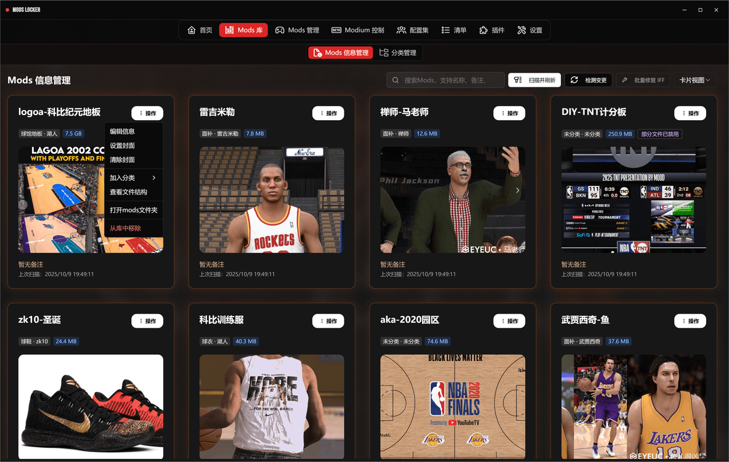Click next-image arrow on 禅师-马老师 cover
729x462 pixels.
click(x=518, y=190)
